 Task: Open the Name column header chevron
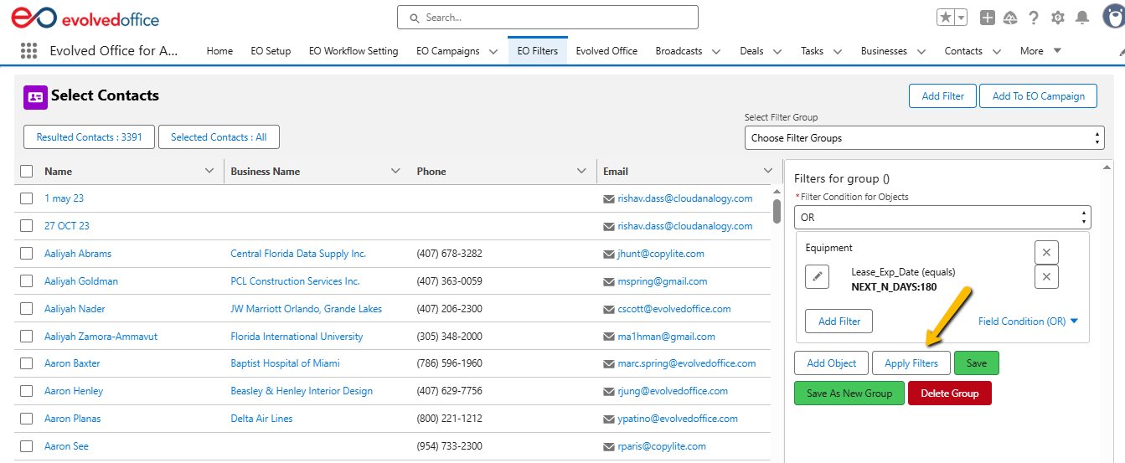209,171
